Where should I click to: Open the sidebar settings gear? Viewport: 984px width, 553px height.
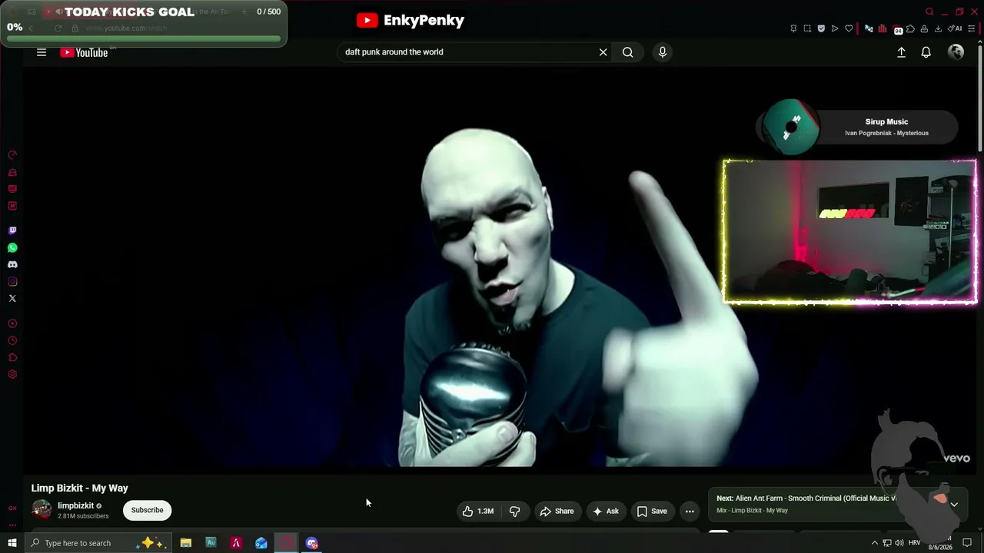[12, 374]
